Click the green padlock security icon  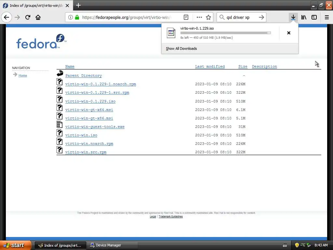(x=77, y=17)
